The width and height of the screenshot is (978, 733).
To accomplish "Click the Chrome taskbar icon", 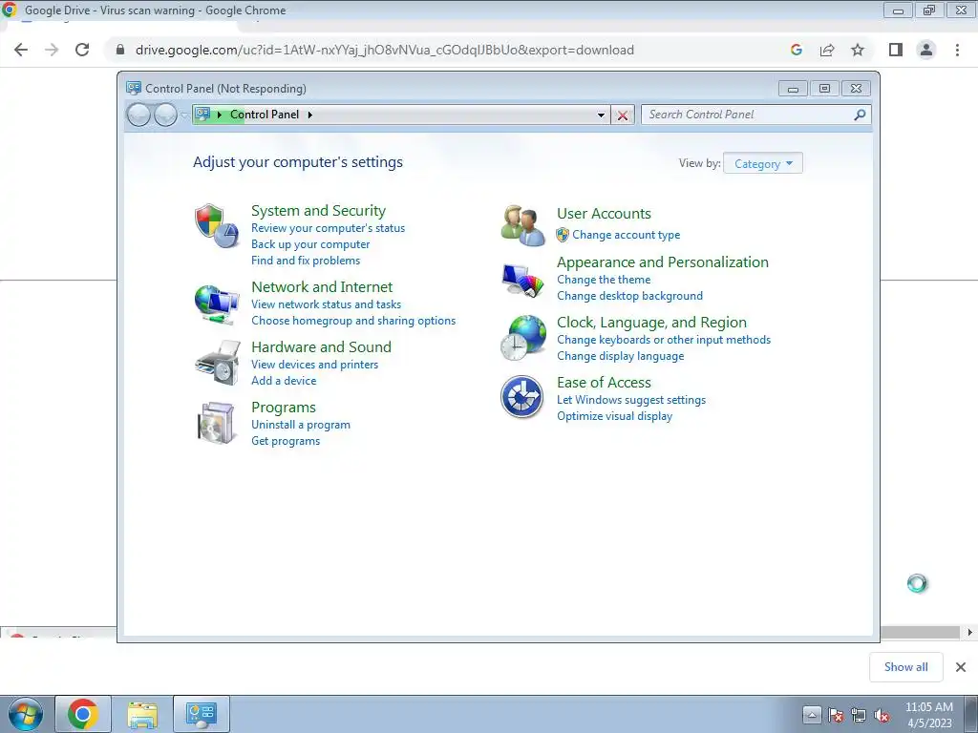I will point(83,714).
